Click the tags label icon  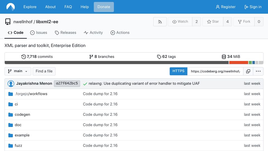(159, 57)
